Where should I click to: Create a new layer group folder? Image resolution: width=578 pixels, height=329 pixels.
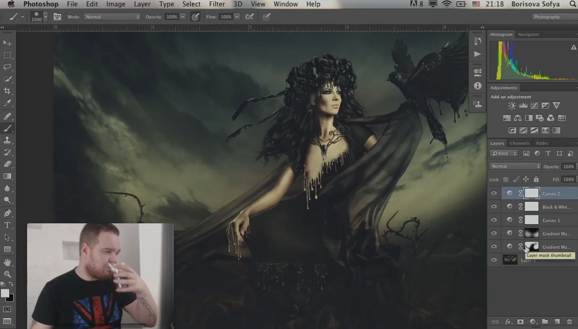[x=545, y=322]
